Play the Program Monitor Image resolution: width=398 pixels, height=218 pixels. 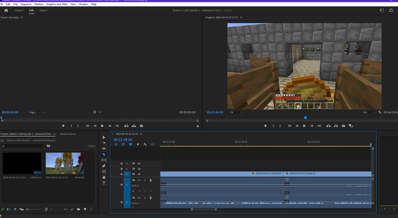coord(304,126)
